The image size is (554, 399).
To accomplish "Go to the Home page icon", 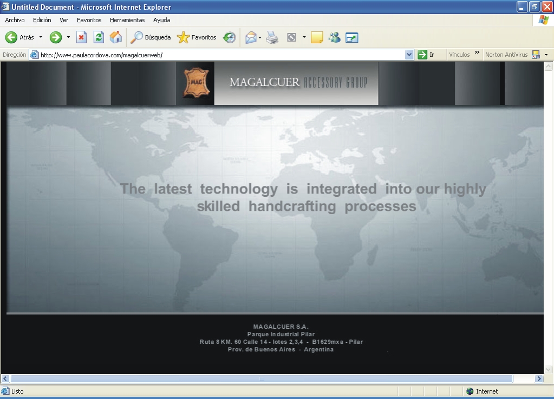I will (x=115, y=37).
